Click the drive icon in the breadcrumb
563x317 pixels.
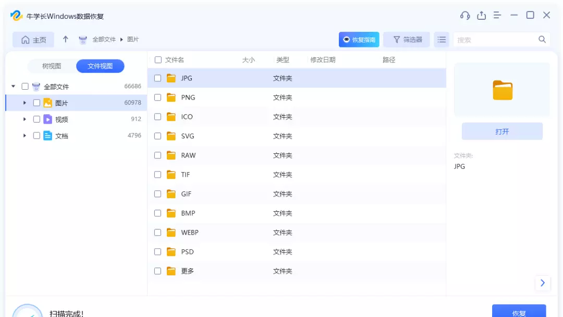coord(83,40)
